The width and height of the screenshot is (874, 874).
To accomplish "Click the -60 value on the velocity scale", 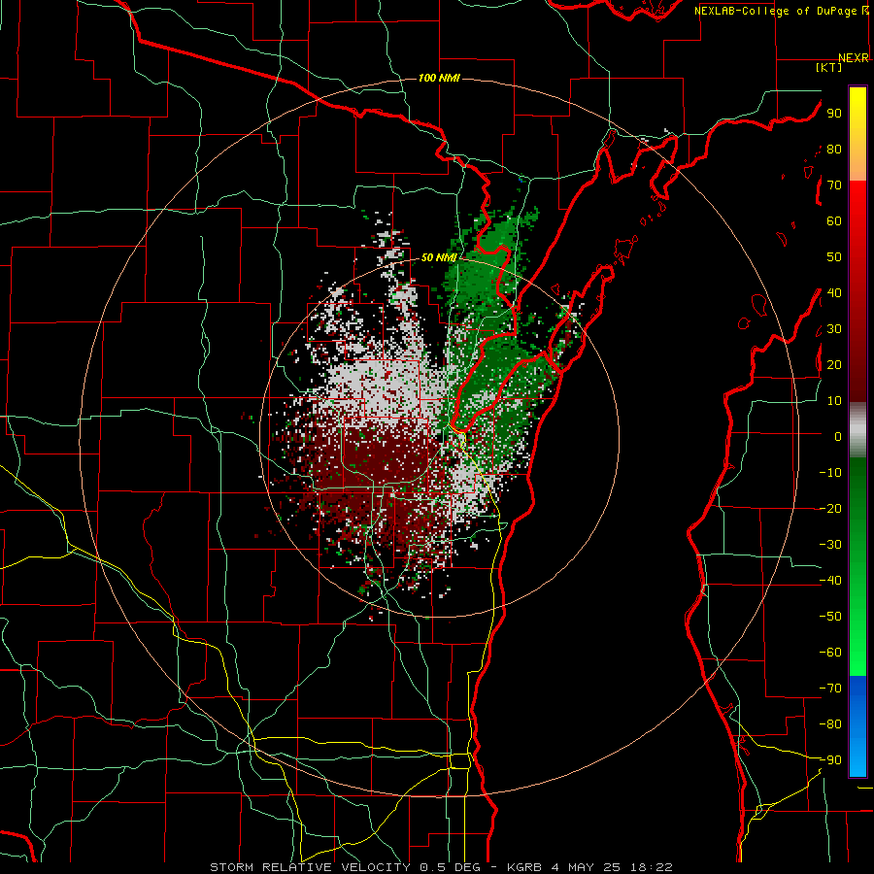I will (830, 653).
